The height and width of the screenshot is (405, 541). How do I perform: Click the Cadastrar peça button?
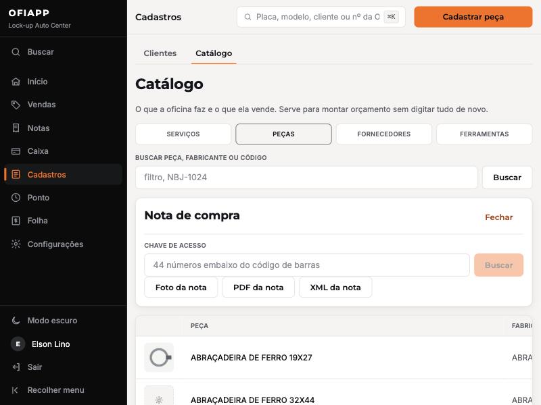[473, 17]
